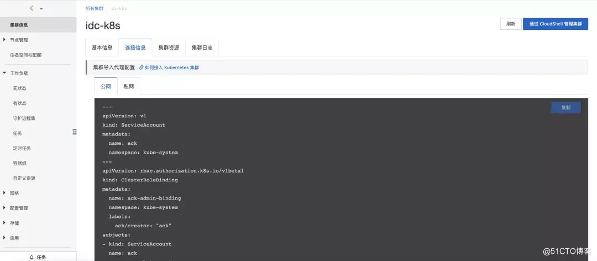
Task: Switch to the 集群日志 tab
Action: 202,48
